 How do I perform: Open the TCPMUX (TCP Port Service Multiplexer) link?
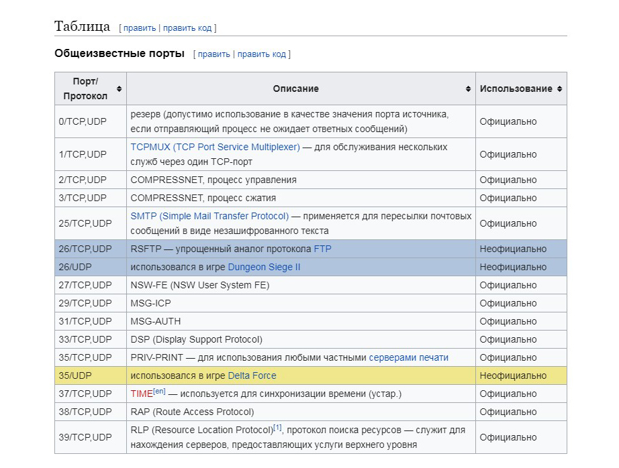[x=215, y=147]
